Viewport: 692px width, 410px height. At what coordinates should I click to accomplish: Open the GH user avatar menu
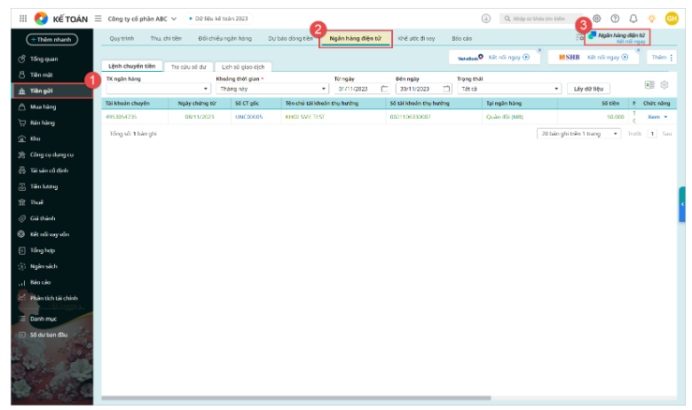point(672,18)
